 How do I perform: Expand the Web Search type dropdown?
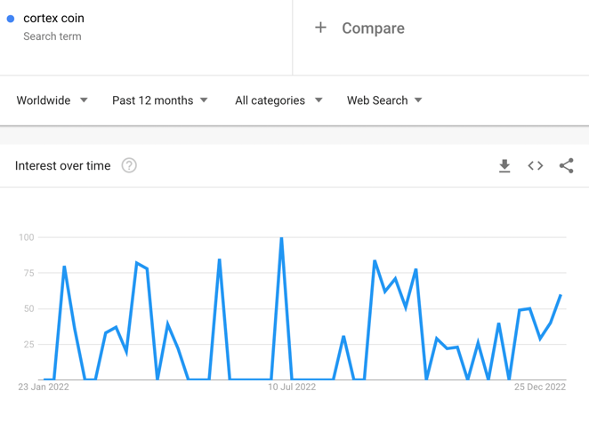[384, 100]
